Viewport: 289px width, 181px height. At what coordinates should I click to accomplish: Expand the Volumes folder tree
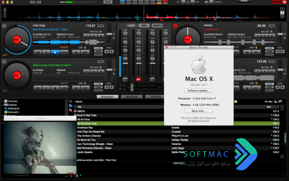(3, 101)
